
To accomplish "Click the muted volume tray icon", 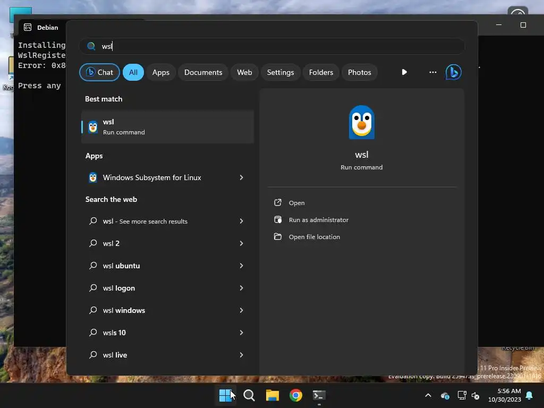I will (x=475, y=395).
